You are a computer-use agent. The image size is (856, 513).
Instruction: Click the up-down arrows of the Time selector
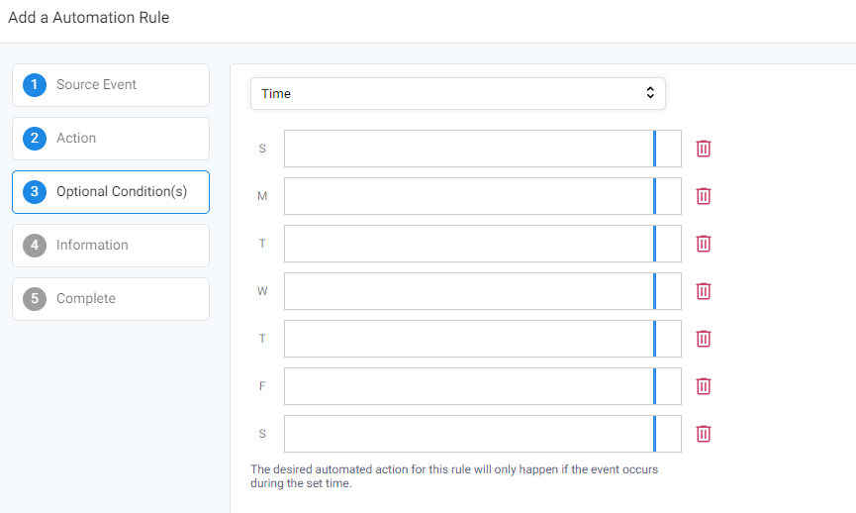point(650,93)
